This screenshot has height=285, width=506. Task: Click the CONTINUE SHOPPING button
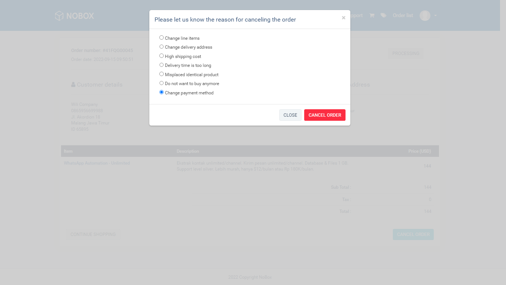[93, 234]
